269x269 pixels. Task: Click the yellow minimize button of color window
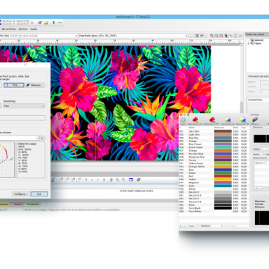(x=185, y=114)
